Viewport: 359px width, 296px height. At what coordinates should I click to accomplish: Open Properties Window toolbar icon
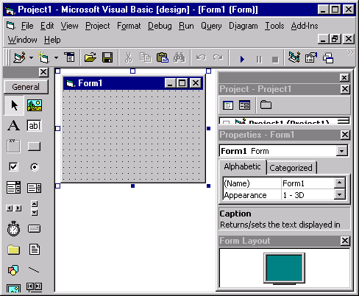311,57
